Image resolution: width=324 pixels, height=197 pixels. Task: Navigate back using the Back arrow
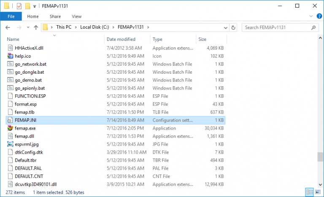pos(8,27)
